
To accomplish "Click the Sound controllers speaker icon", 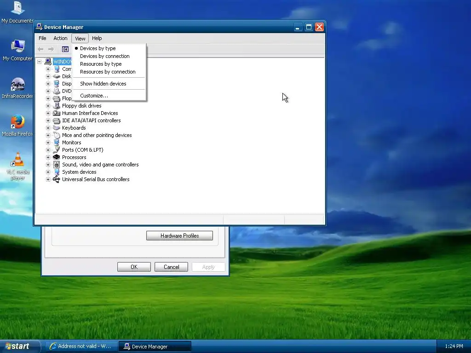I will pos(57,165).
